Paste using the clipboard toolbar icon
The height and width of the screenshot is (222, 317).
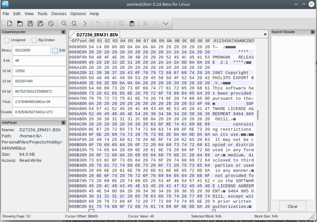point(132,23)
